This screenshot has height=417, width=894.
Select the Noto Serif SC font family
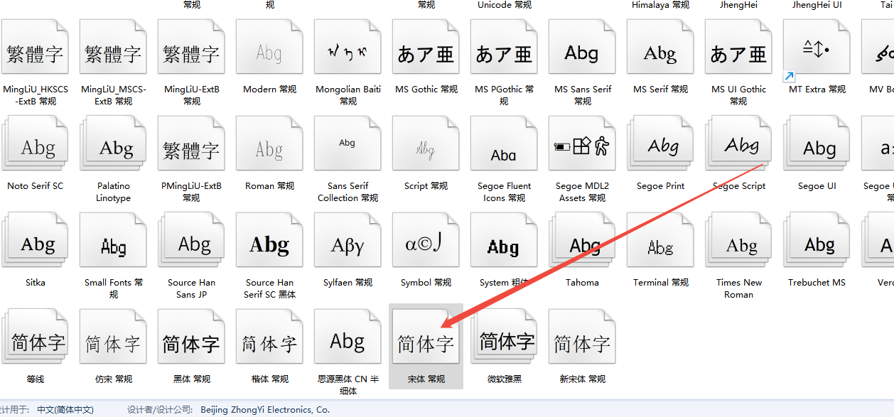click(36, 143)
